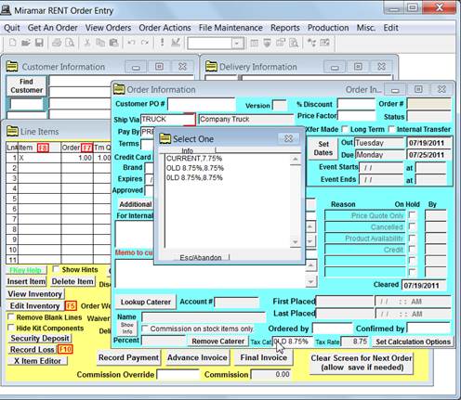Screen dimensions: 461x400
Task: Click the Cut scissors toolbar icon
Action: click(x=87, y=43)
